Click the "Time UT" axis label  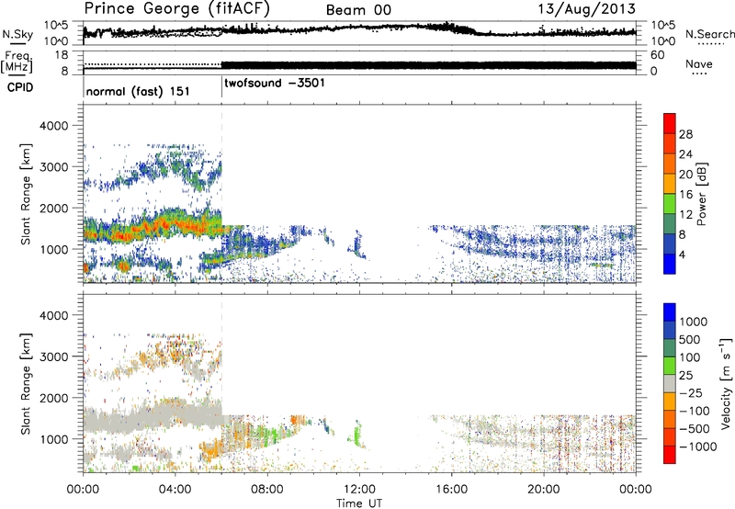click(359, 503)
